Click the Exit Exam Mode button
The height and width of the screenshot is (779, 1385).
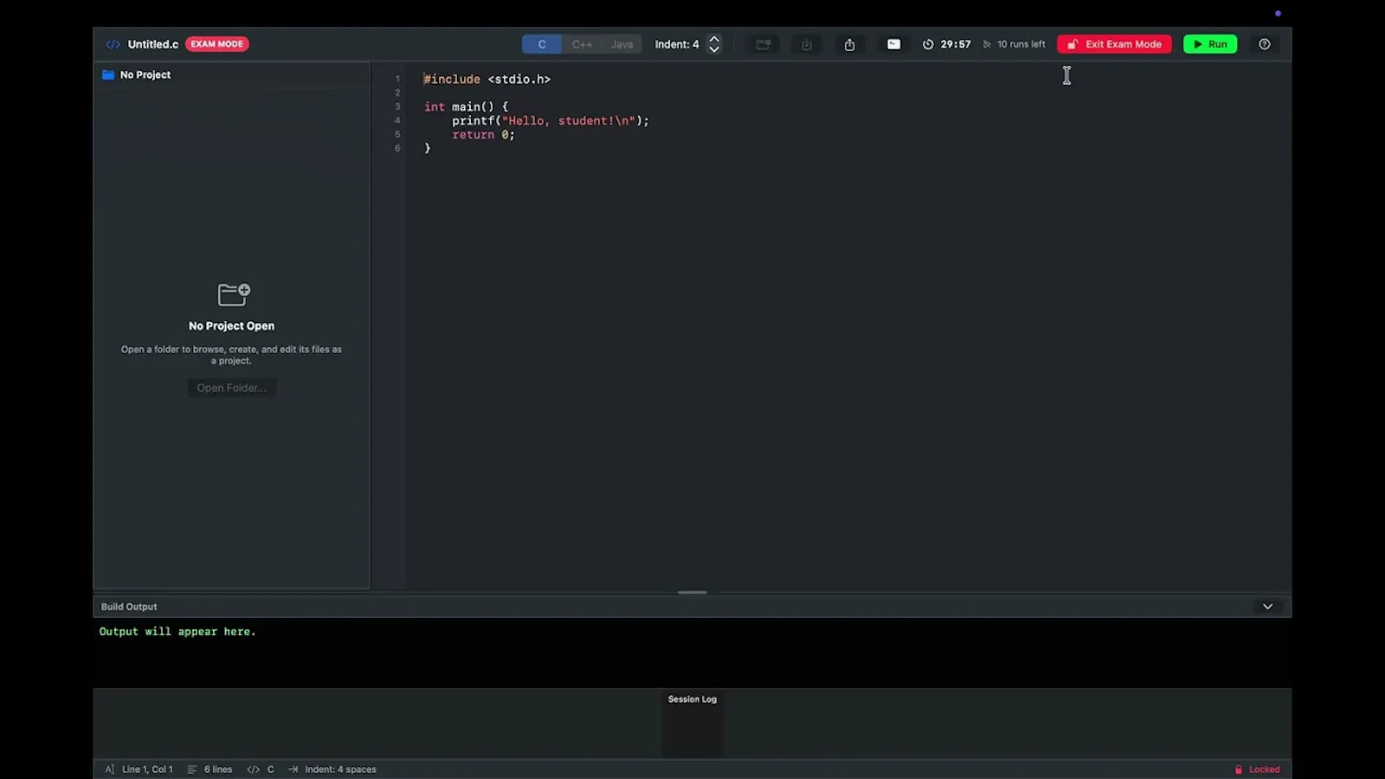[1114, 44]
